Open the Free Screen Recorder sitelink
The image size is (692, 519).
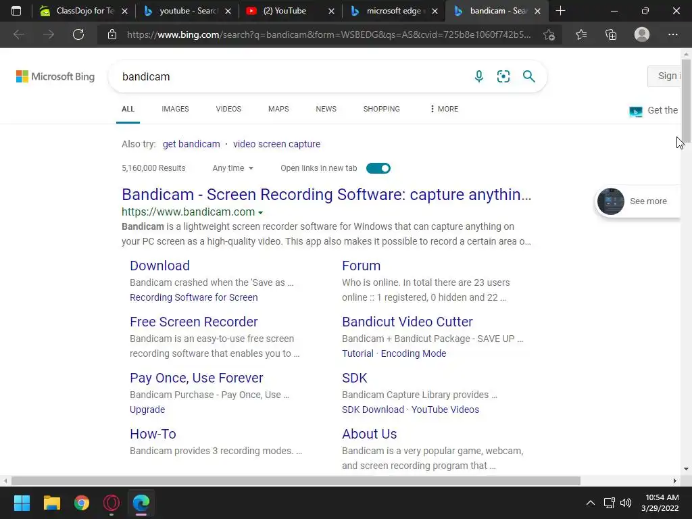tap(194, 322)
